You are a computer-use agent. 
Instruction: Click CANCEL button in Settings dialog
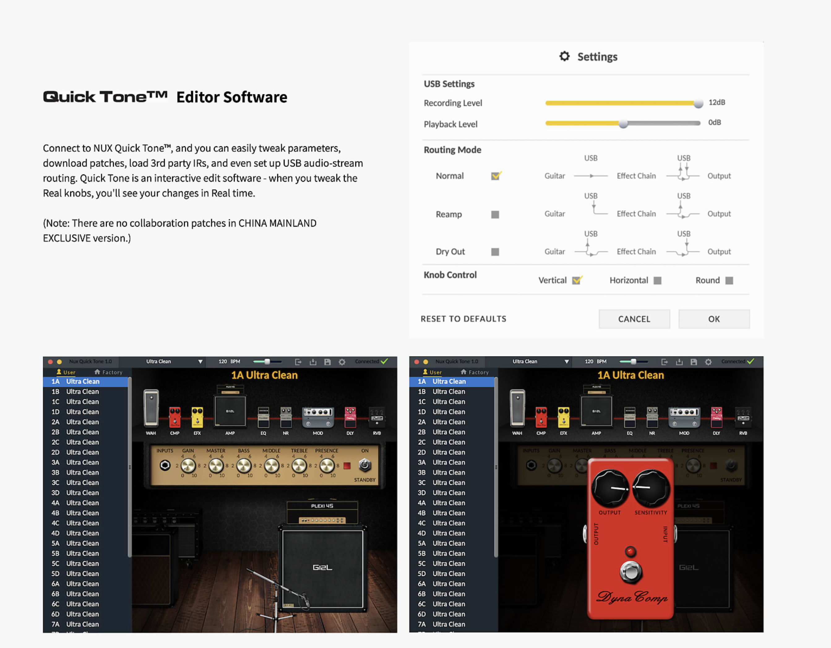tap(634, 319)
